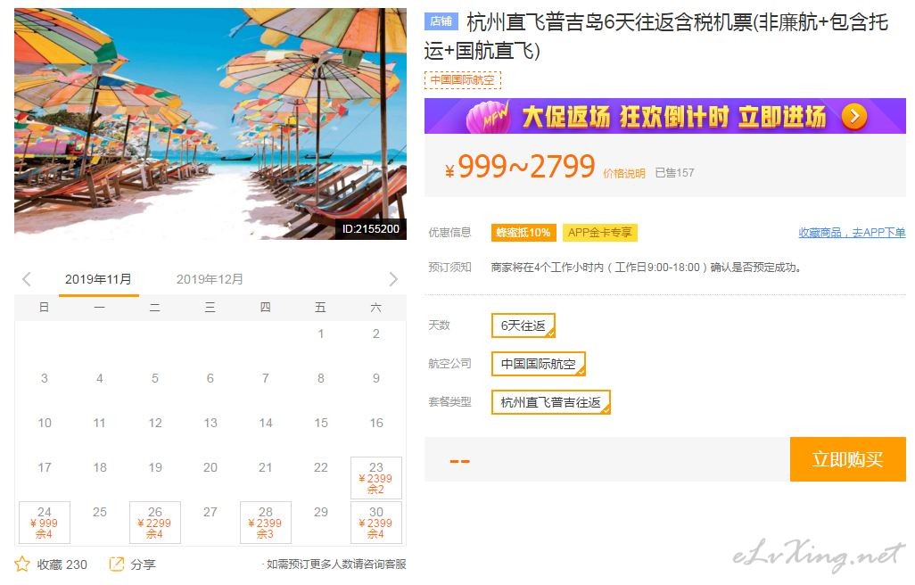The width and height of the screenshot is (915, 585).
Task: Open the 价格说明 price explanation
Action: pyautogui.click(x=623, y=173)
